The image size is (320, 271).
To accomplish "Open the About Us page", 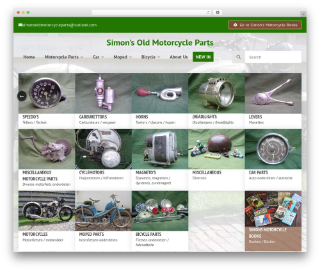I will 179,57.
